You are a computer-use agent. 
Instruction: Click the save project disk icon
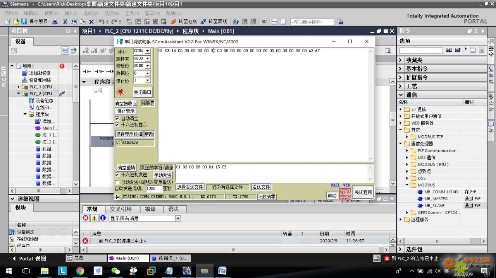[24, 22]
